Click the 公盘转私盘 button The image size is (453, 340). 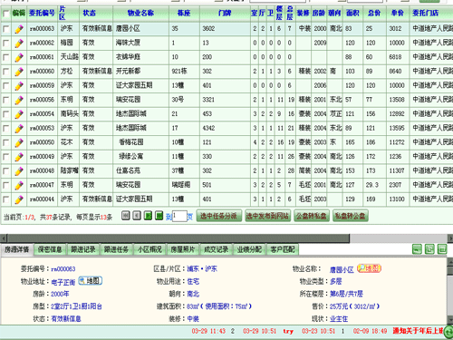click(x=312, y=216)
